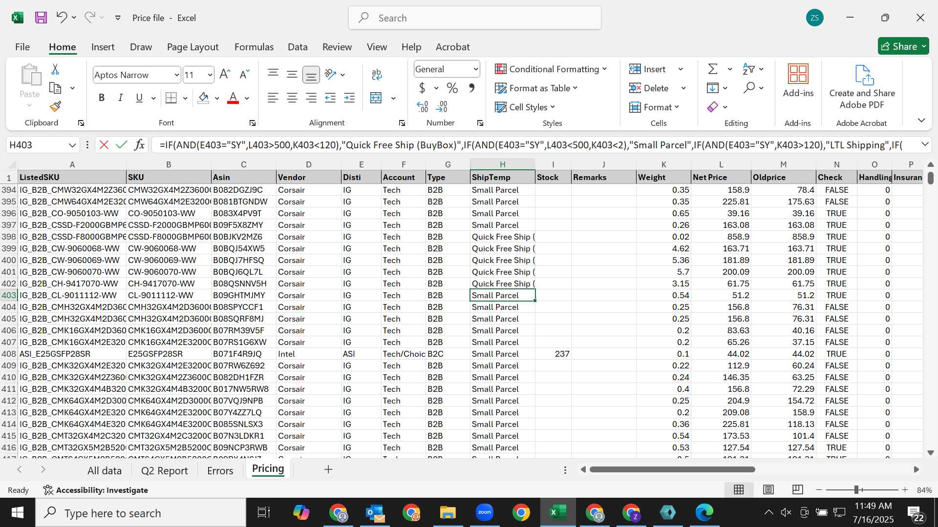
Task: Open the Name Box dropdown arrow
Action: tap(72, 145)
